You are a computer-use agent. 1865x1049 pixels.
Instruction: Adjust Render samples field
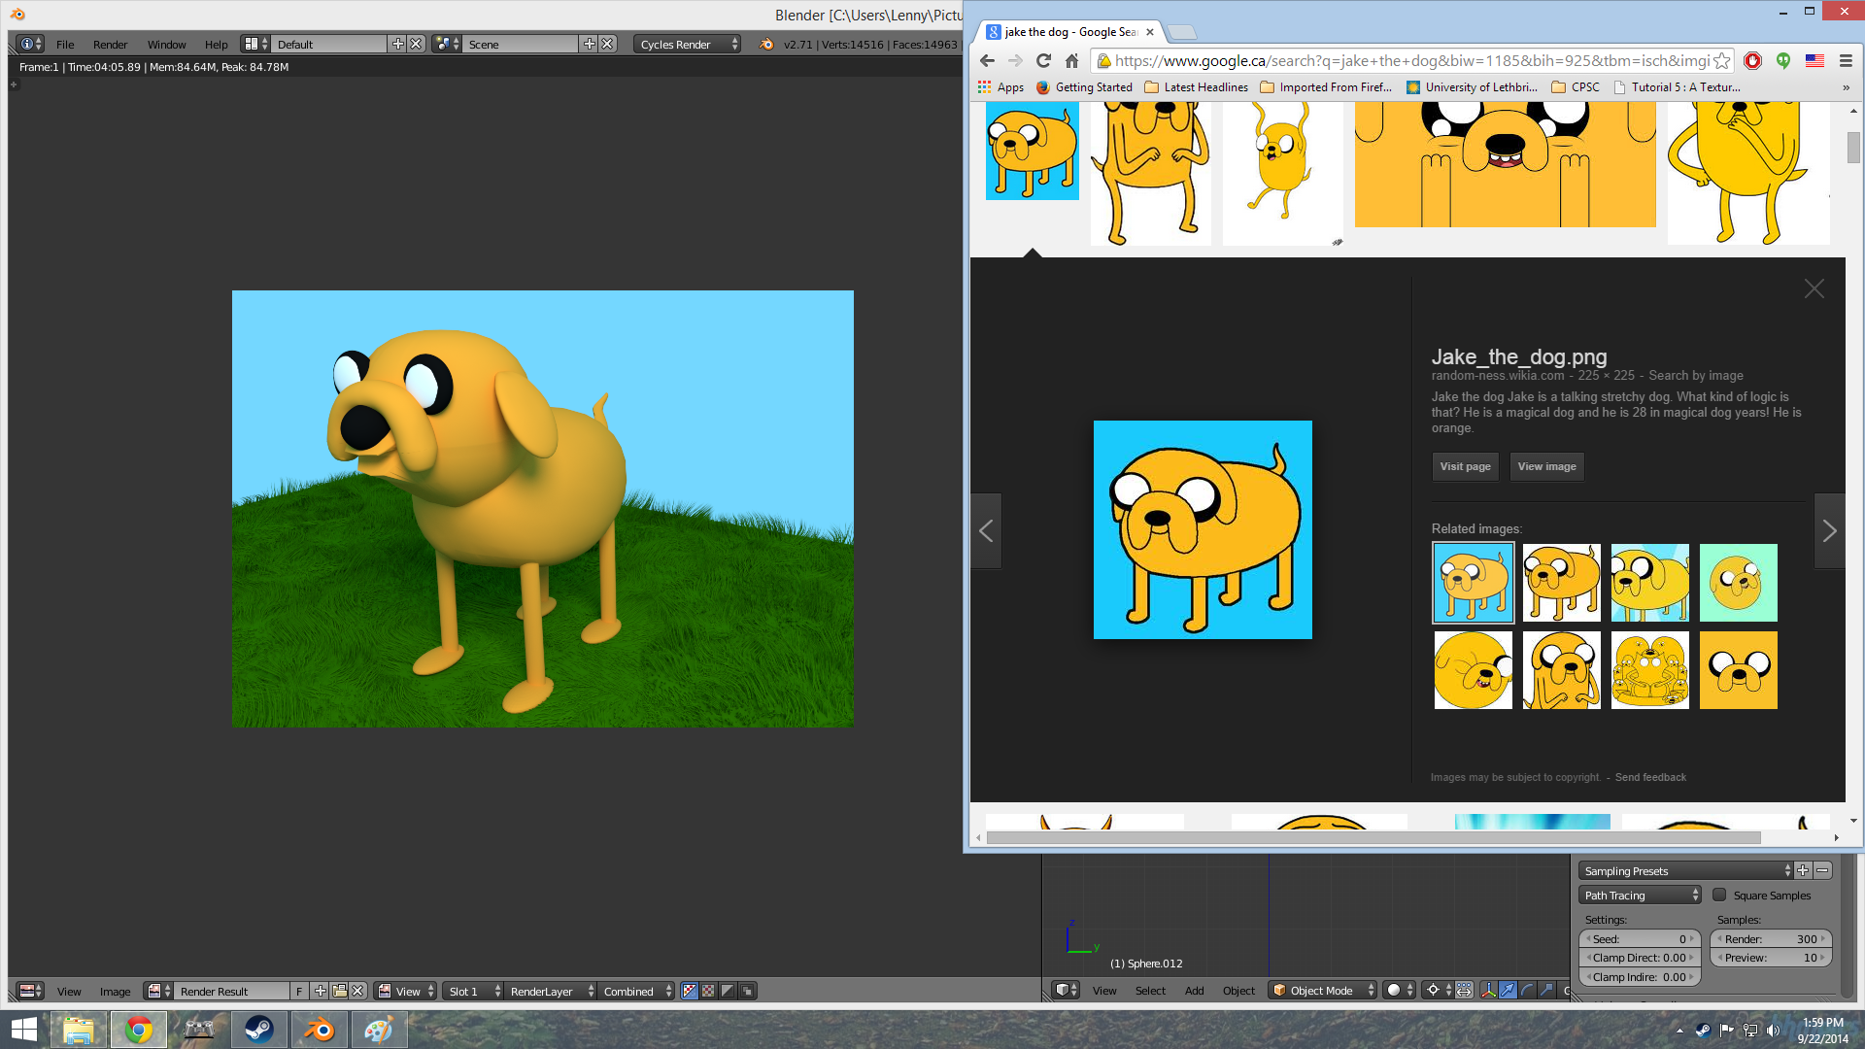coord(1771,938)
